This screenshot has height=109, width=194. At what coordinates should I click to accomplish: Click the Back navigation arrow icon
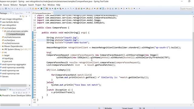tap(132, 8)
